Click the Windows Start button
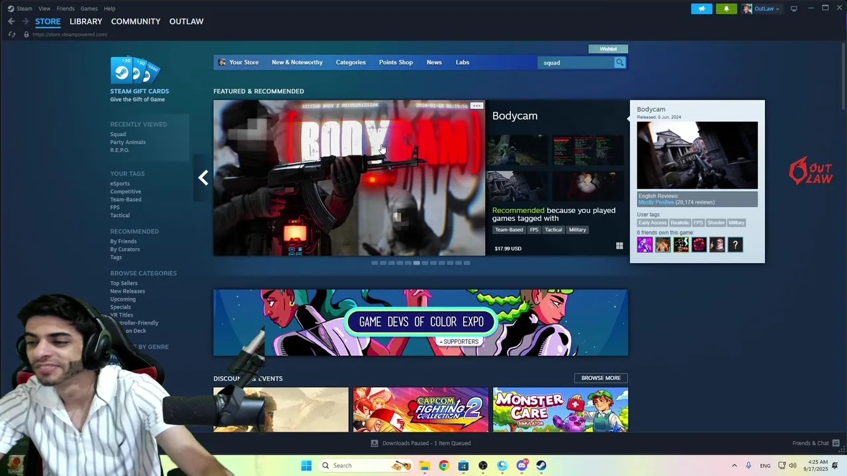 coord(306,465)
